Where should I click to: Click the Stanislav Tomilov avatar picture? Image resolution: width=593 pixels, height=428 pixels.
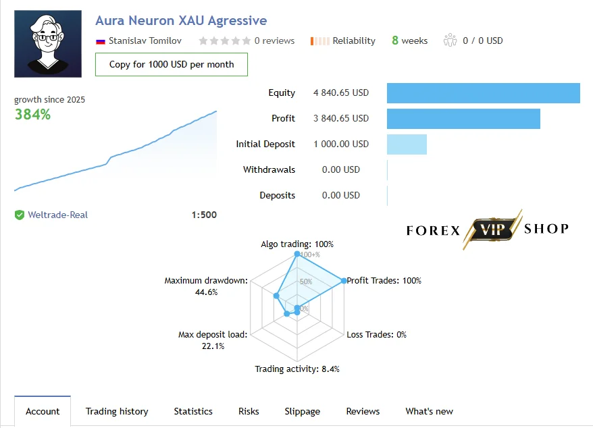(x=48, y=44)
